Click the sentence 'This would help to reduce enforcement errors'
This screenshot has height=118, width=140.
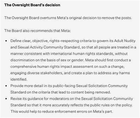(62, 112)
